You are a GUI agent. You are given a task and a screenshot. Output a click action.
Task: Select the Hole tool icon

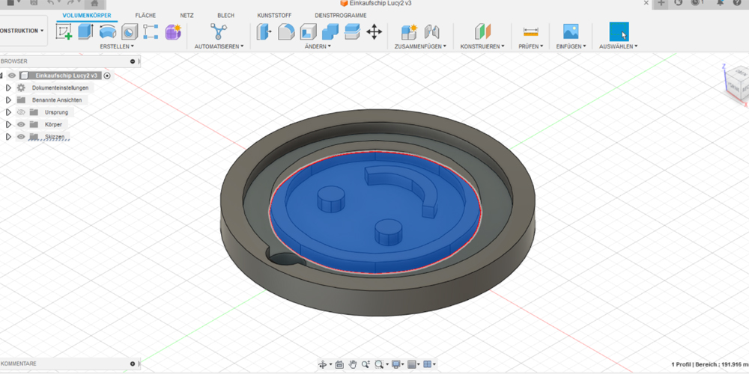130,31
